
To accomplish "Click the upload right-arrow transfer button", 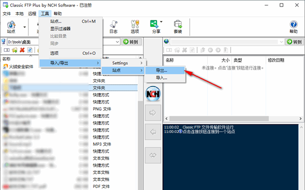I will click(153, 113).
